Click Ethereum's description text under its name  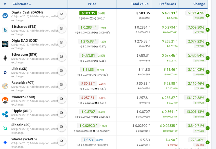(x=35, y=61)
